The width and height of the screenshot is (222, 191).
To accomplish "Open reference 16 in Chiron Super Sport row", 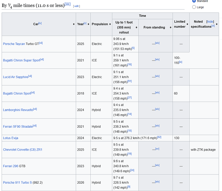I will pyautogui.click(x=129, y=65).
